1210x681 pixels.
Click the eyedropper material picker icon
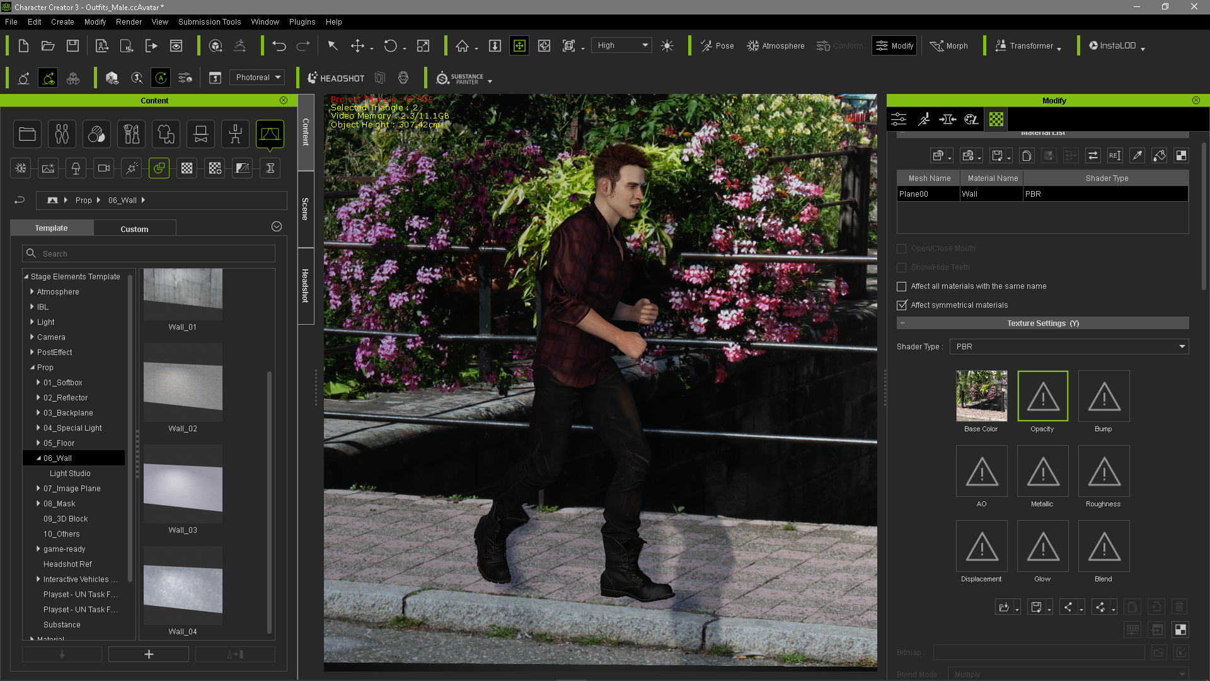[1137, 156]
